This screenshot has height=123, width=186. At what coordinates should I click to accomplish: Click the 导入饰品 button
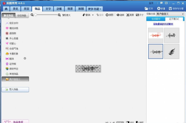tap(15, 90)
